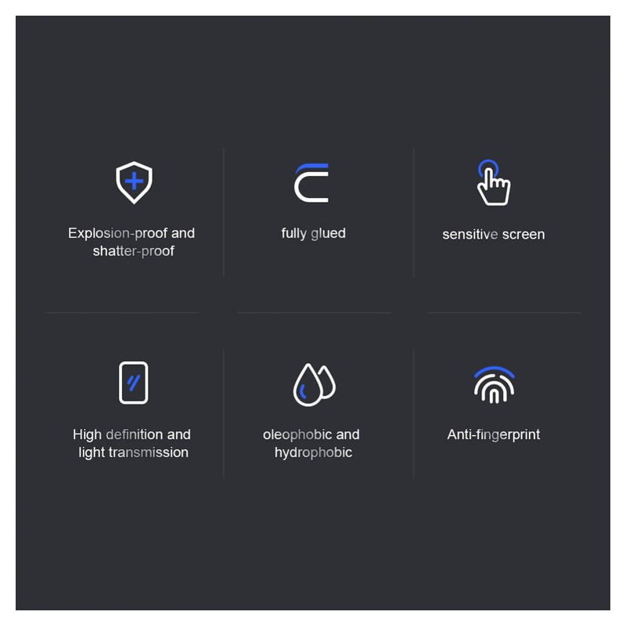This screenshot has width=626, height=626.
Task: Click the blue plus inside the shield
Action: pos(134,182)
